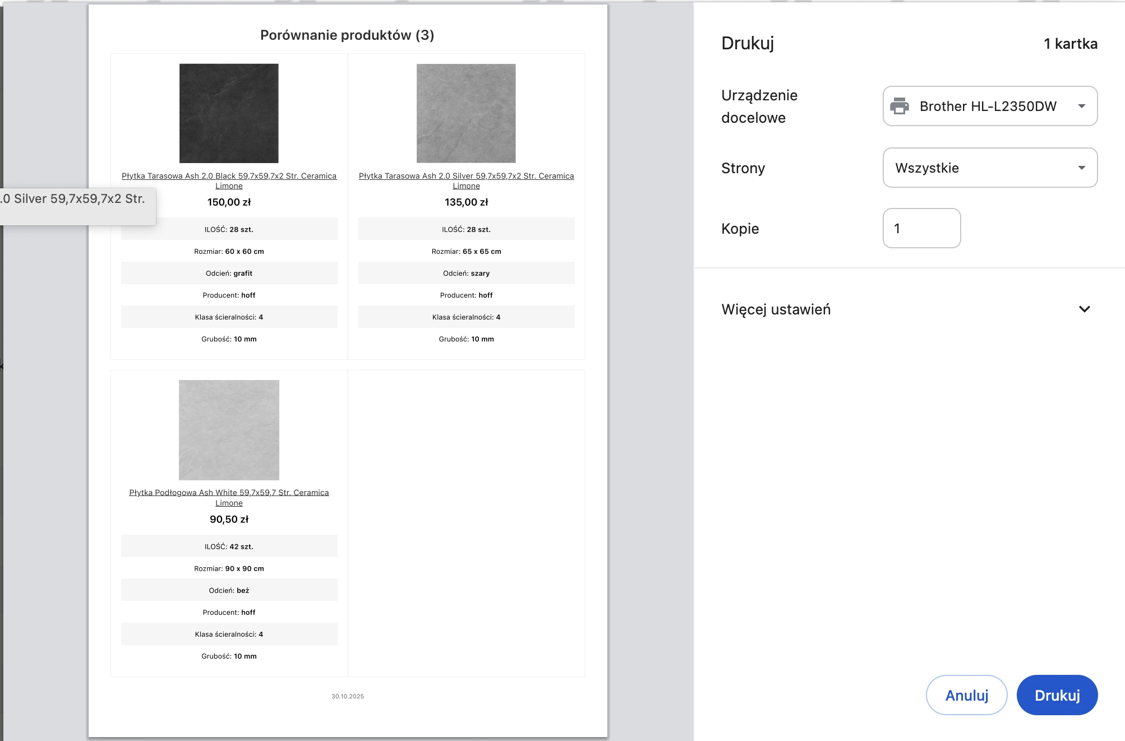Click the chevron next to Więcej ustawień
The image size is (1125, 741).
tap(1085, 309)
